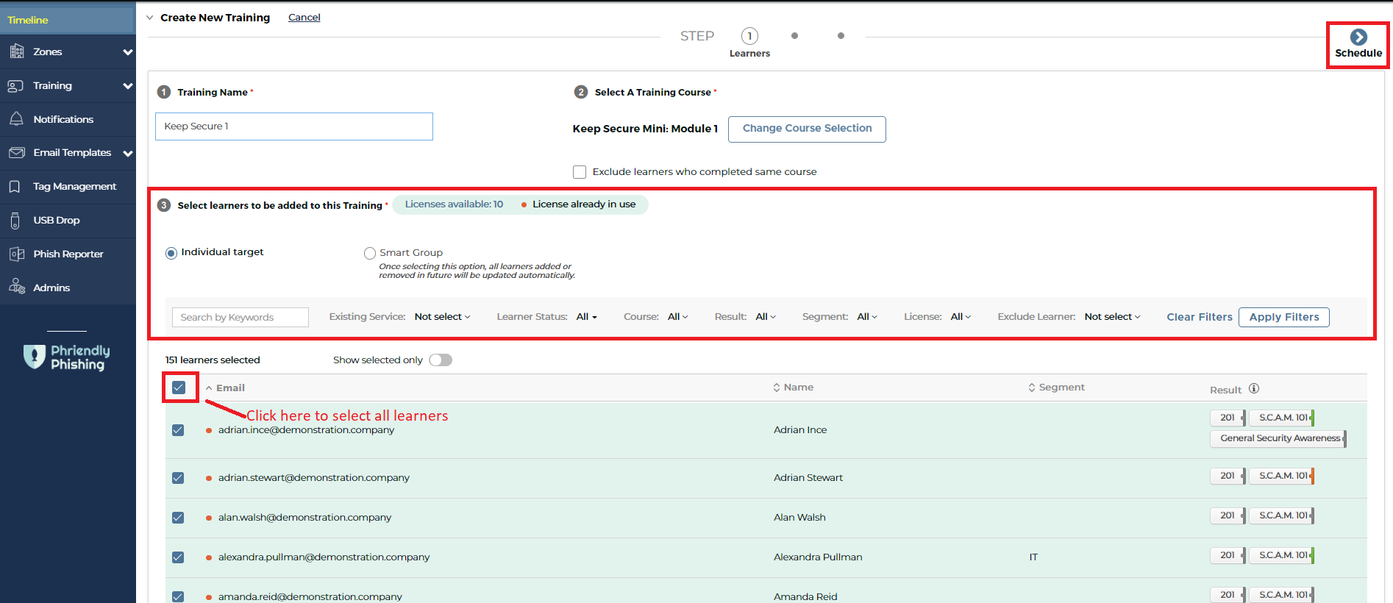Select the step 1 Learners circle

[749, 36]
